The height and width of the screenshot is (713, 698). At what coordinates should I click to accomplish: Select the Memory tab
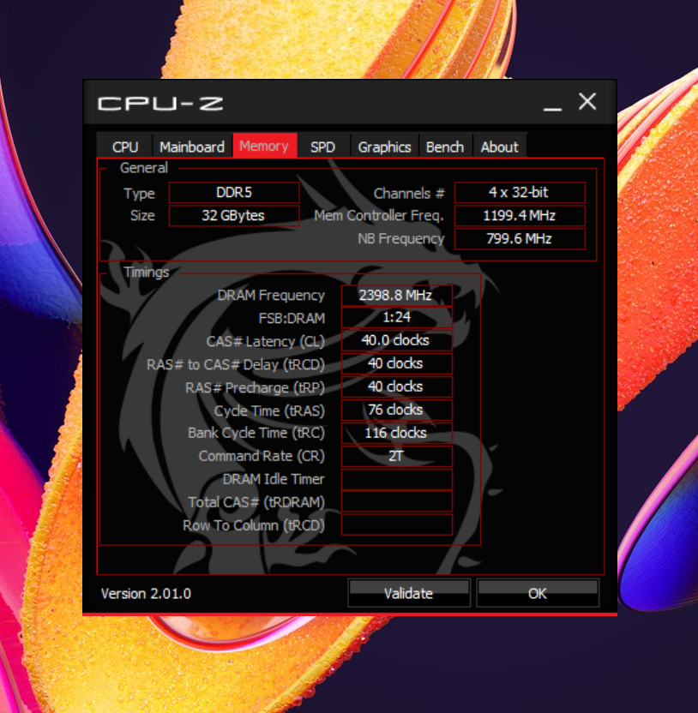264,146
